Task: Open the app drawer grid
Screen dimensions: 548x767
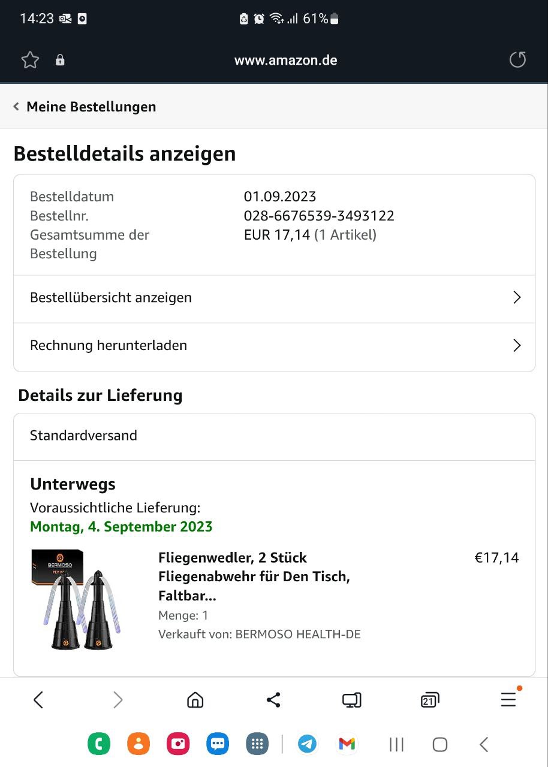Action: tap(257, 744)
